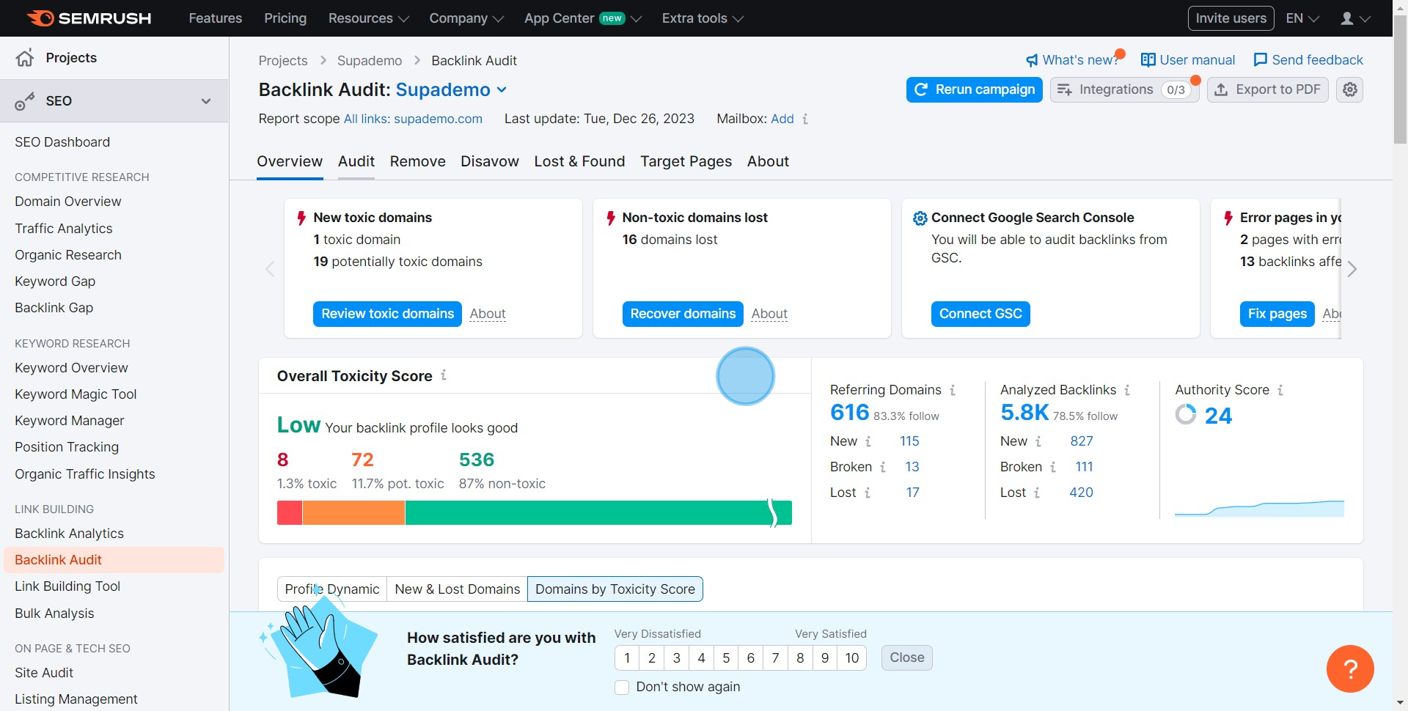
Task: Open the Integrations 0/3 dropdown
Action: pyautogui.click(x=1124, y=89)
